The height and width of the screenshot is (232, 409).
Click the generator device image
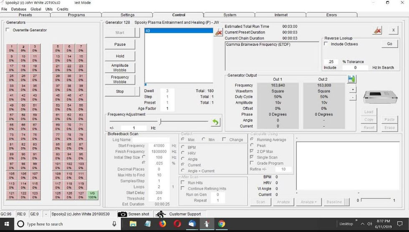(380, 97)
